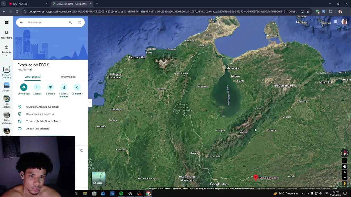Click the Chrome taskbar icon
Image resolution: width=351 pixels, height=197 pixels.
tap(148, 193)
